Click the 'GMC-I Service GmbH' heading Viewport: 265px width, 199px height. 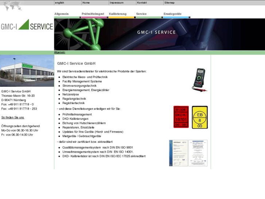click(76, 64)
